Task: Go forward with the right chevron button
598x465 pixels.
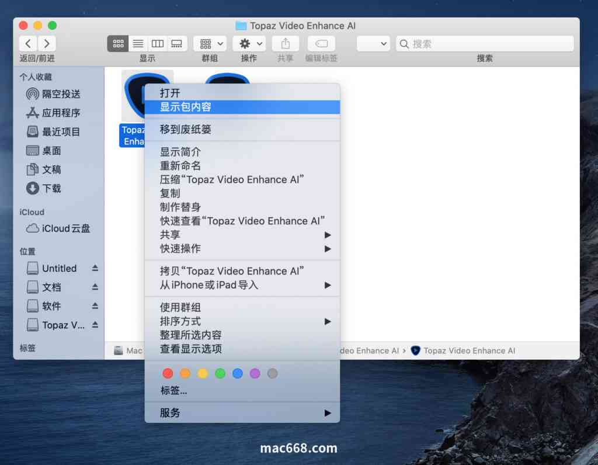Action: [47, 43]
